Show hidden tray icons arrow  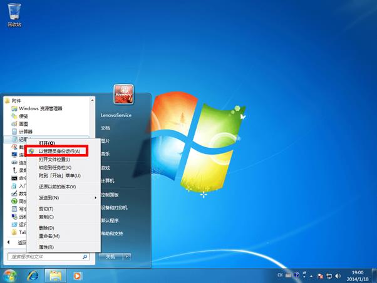311,276
